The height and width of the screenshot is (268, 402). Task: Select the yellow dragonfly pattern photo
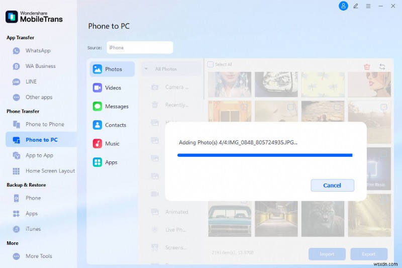pos(323,84)
